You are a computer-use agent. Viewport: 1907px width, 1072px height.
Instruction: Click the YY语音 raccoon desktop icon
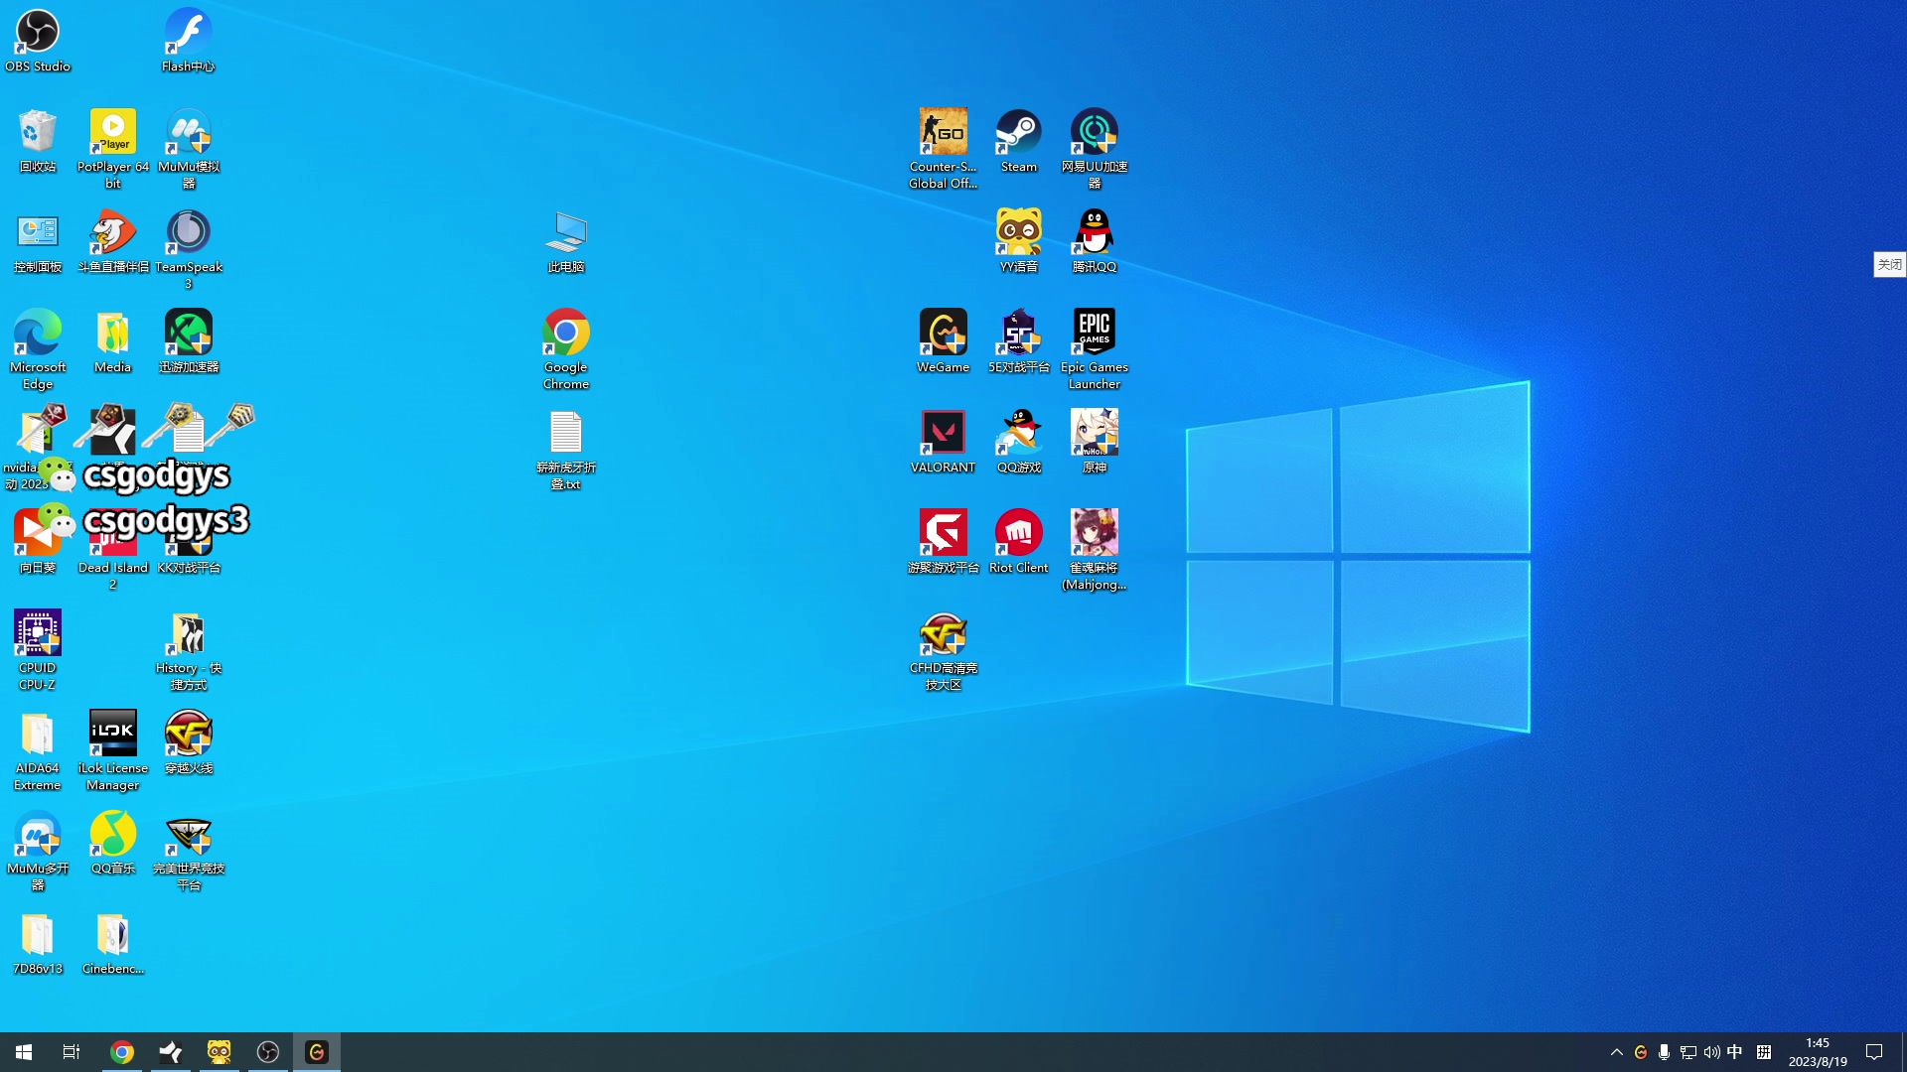tap(1019, 241)
